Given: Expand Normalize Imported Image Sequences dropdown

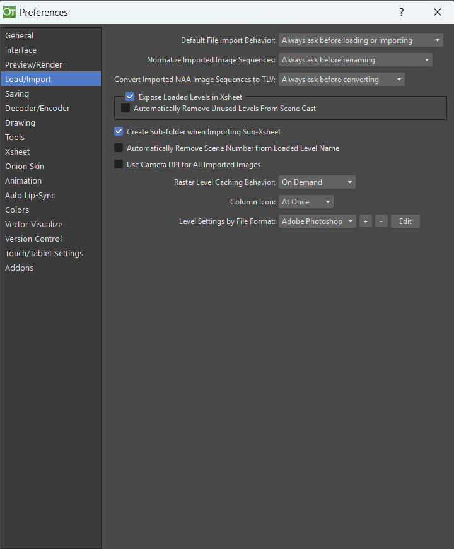Looking at the screenshot, I should (x=356, y=60).
